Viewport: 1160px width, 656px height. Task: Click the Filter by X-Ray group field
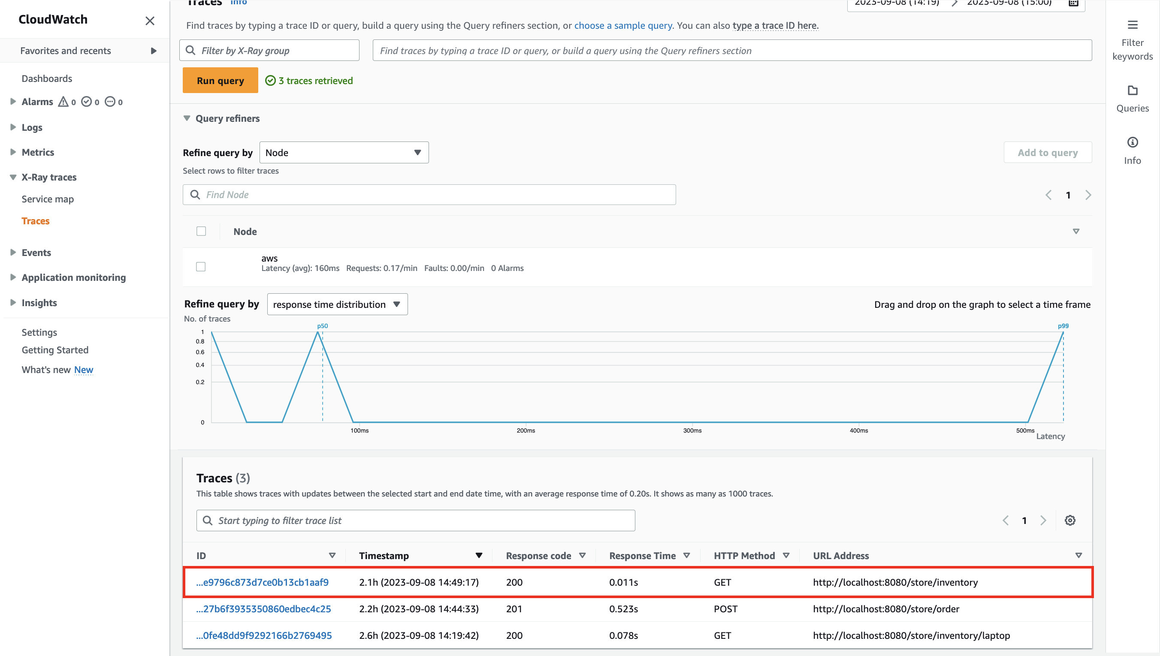click(x=269, y=51)
